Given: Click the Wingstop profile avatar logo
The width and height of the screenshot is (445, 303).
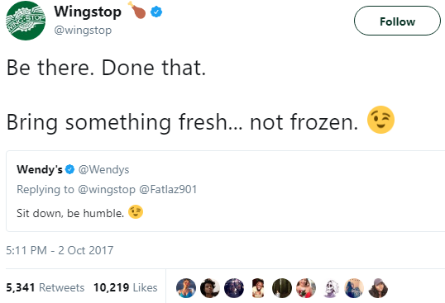Looking at the screenshot, I should tap(26, 21).
